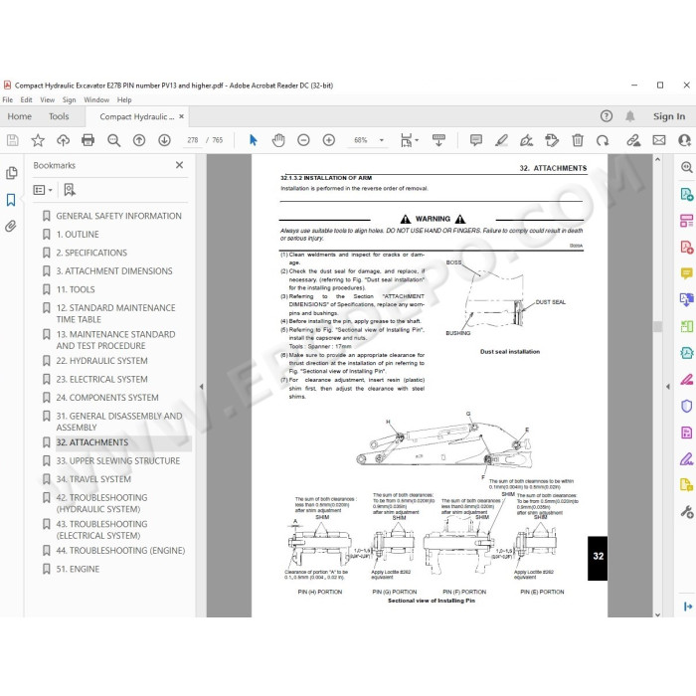Open the Find text magnifier icon
Viewport: 696px width, 696px height.
click(x=113, y=140)
